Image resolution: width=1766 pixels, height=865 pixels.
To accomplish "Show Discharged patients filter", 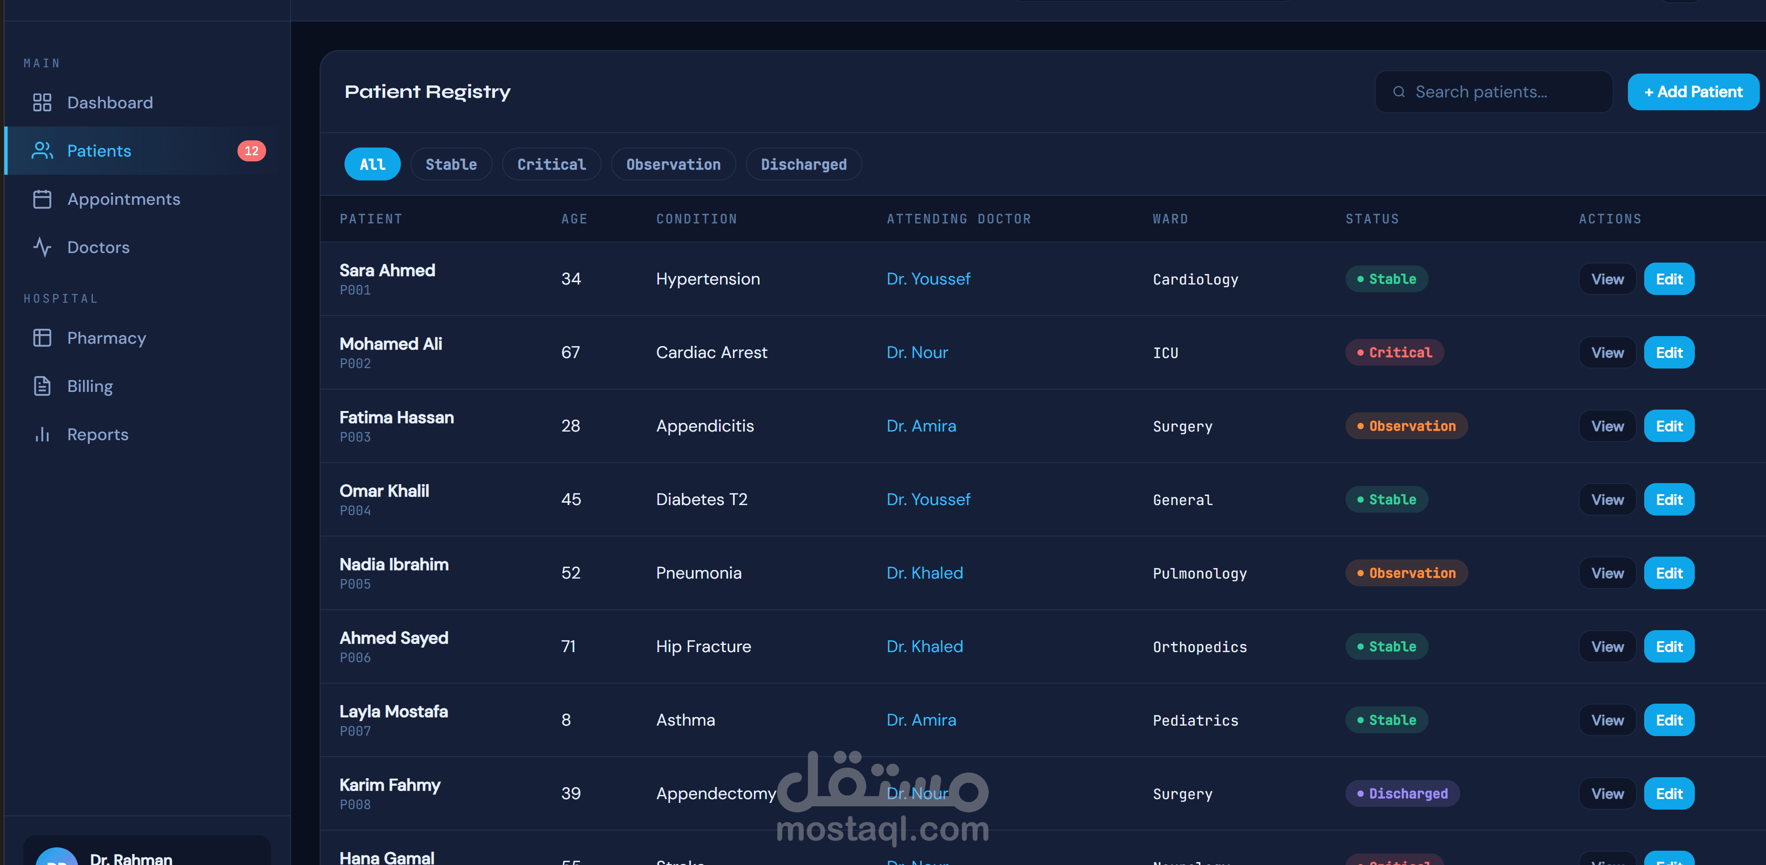I will tap(803, 164).
